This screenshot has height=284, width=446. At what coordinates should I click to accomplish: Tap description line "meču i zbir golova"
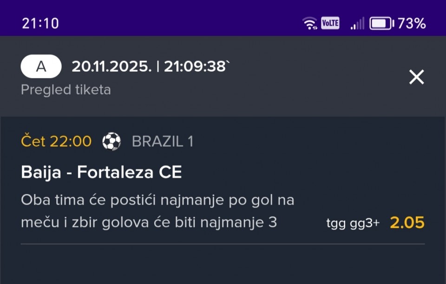(x=149, y=223)
